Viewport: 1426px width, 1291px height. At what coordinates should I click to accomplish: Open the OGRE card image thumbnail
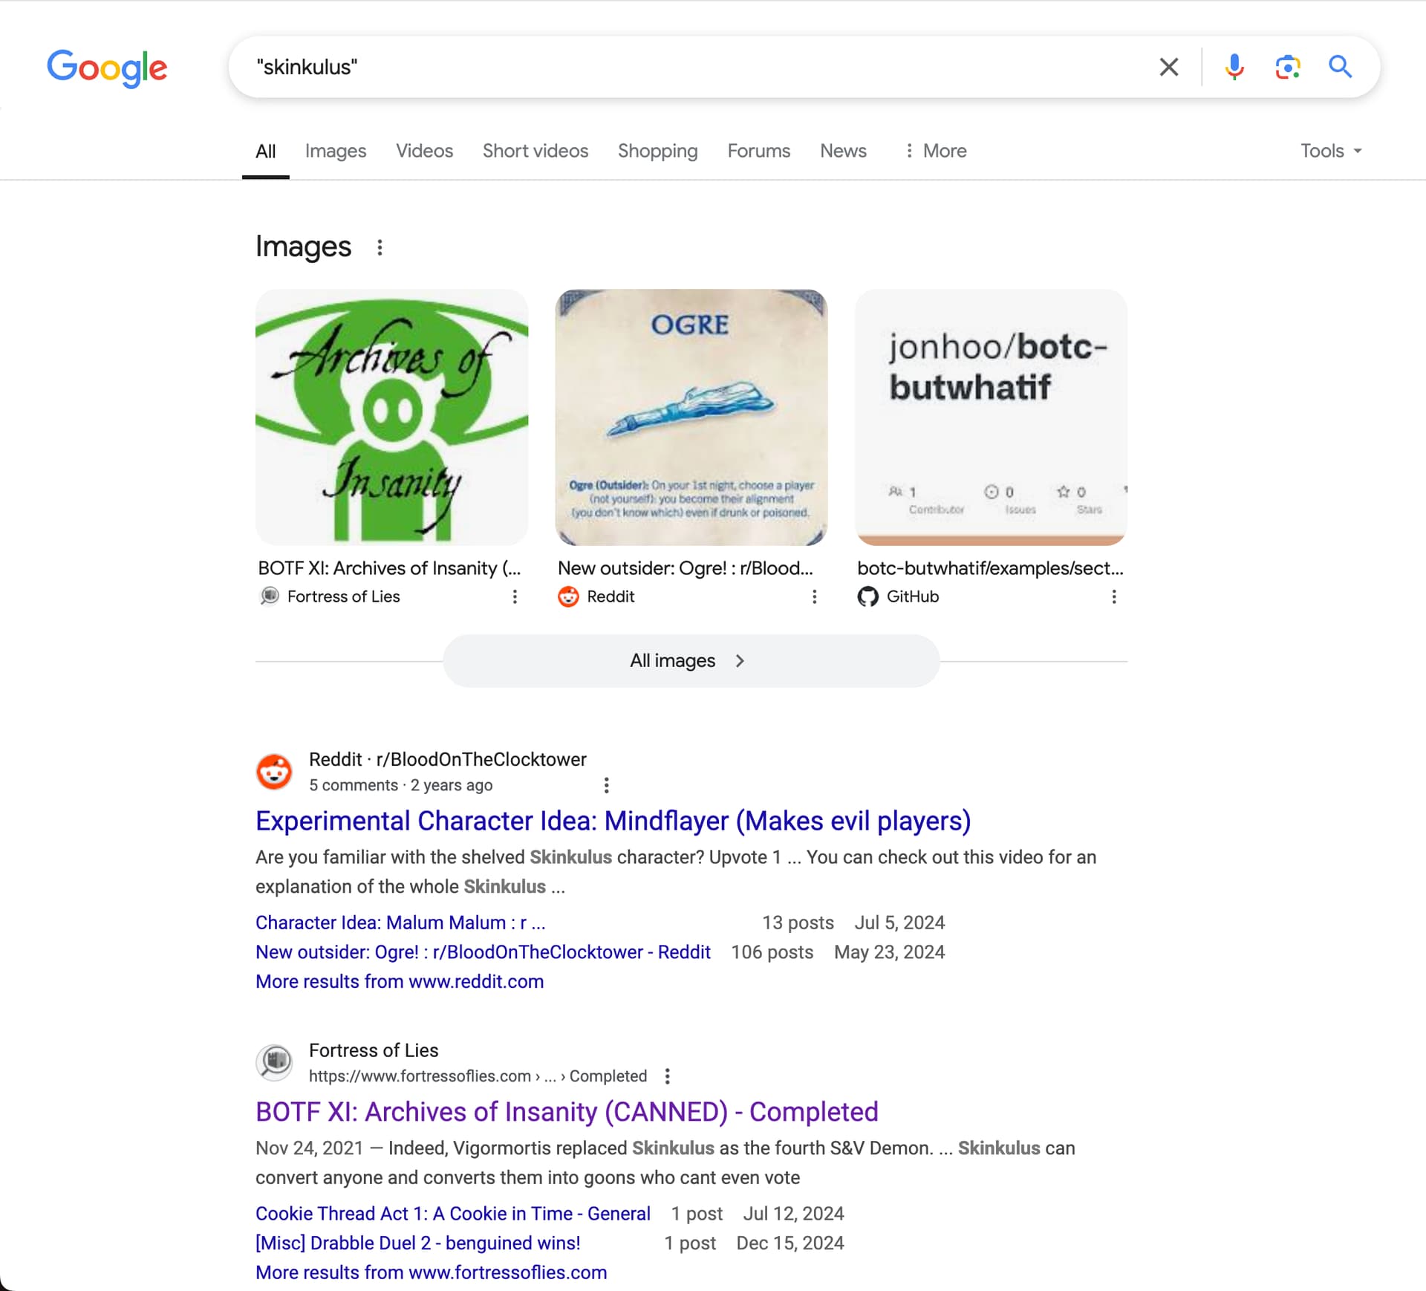tap(691, 417)
